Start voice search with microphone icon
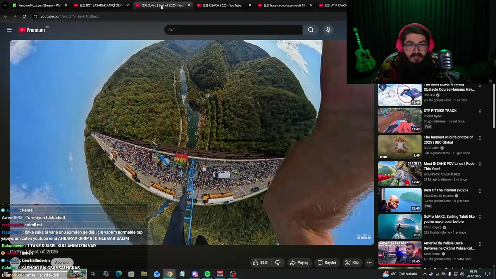The image size is (496, 279). coord(328,30)
